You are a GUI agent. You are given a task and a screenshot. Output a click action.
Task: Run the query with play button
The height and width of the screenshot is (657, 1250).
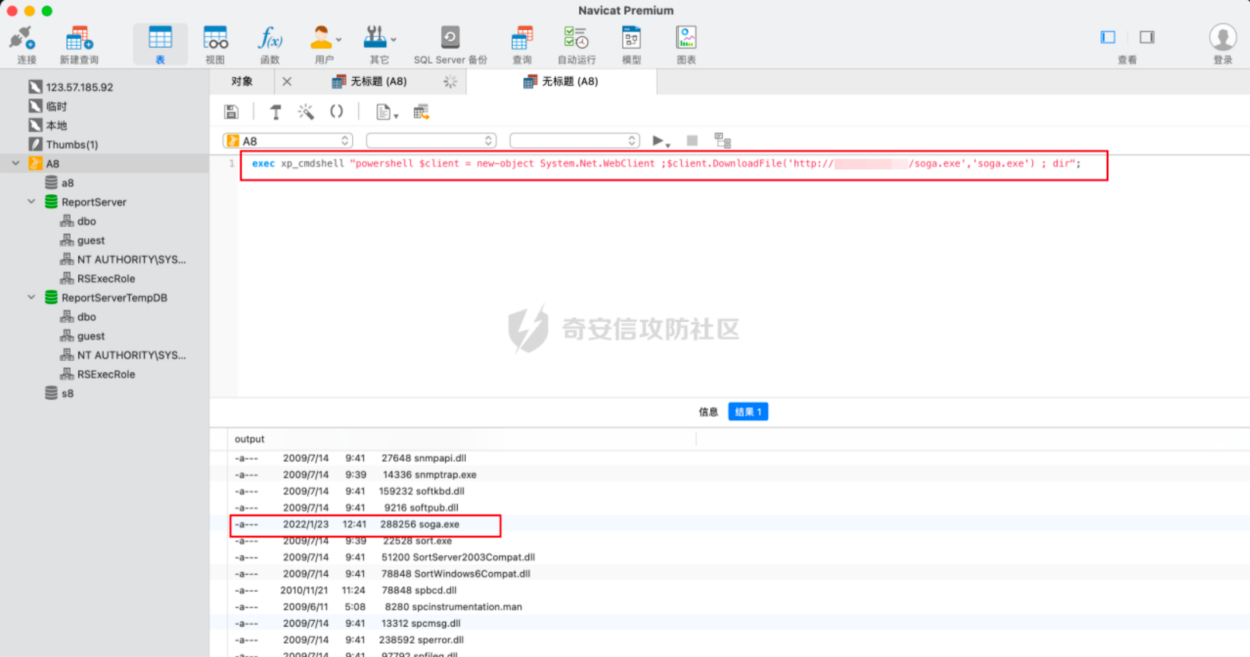pos(657,141)
